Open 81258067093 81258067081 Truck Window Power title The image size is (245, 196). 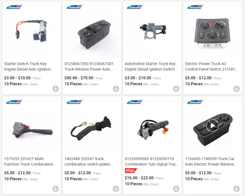pos(89,66)
